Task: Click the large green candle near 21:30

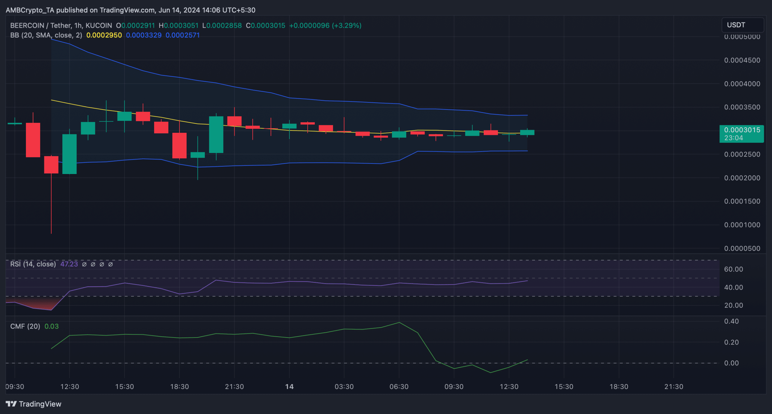Action: pos(216,134)
